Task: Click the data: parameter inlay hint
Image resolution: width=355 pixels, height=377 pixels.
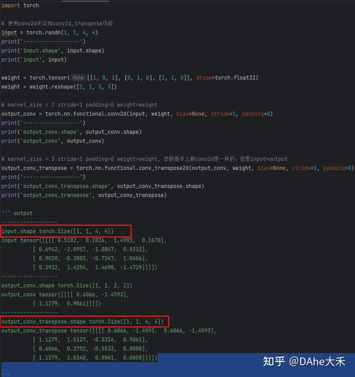Action: click(x=78, y=77)
